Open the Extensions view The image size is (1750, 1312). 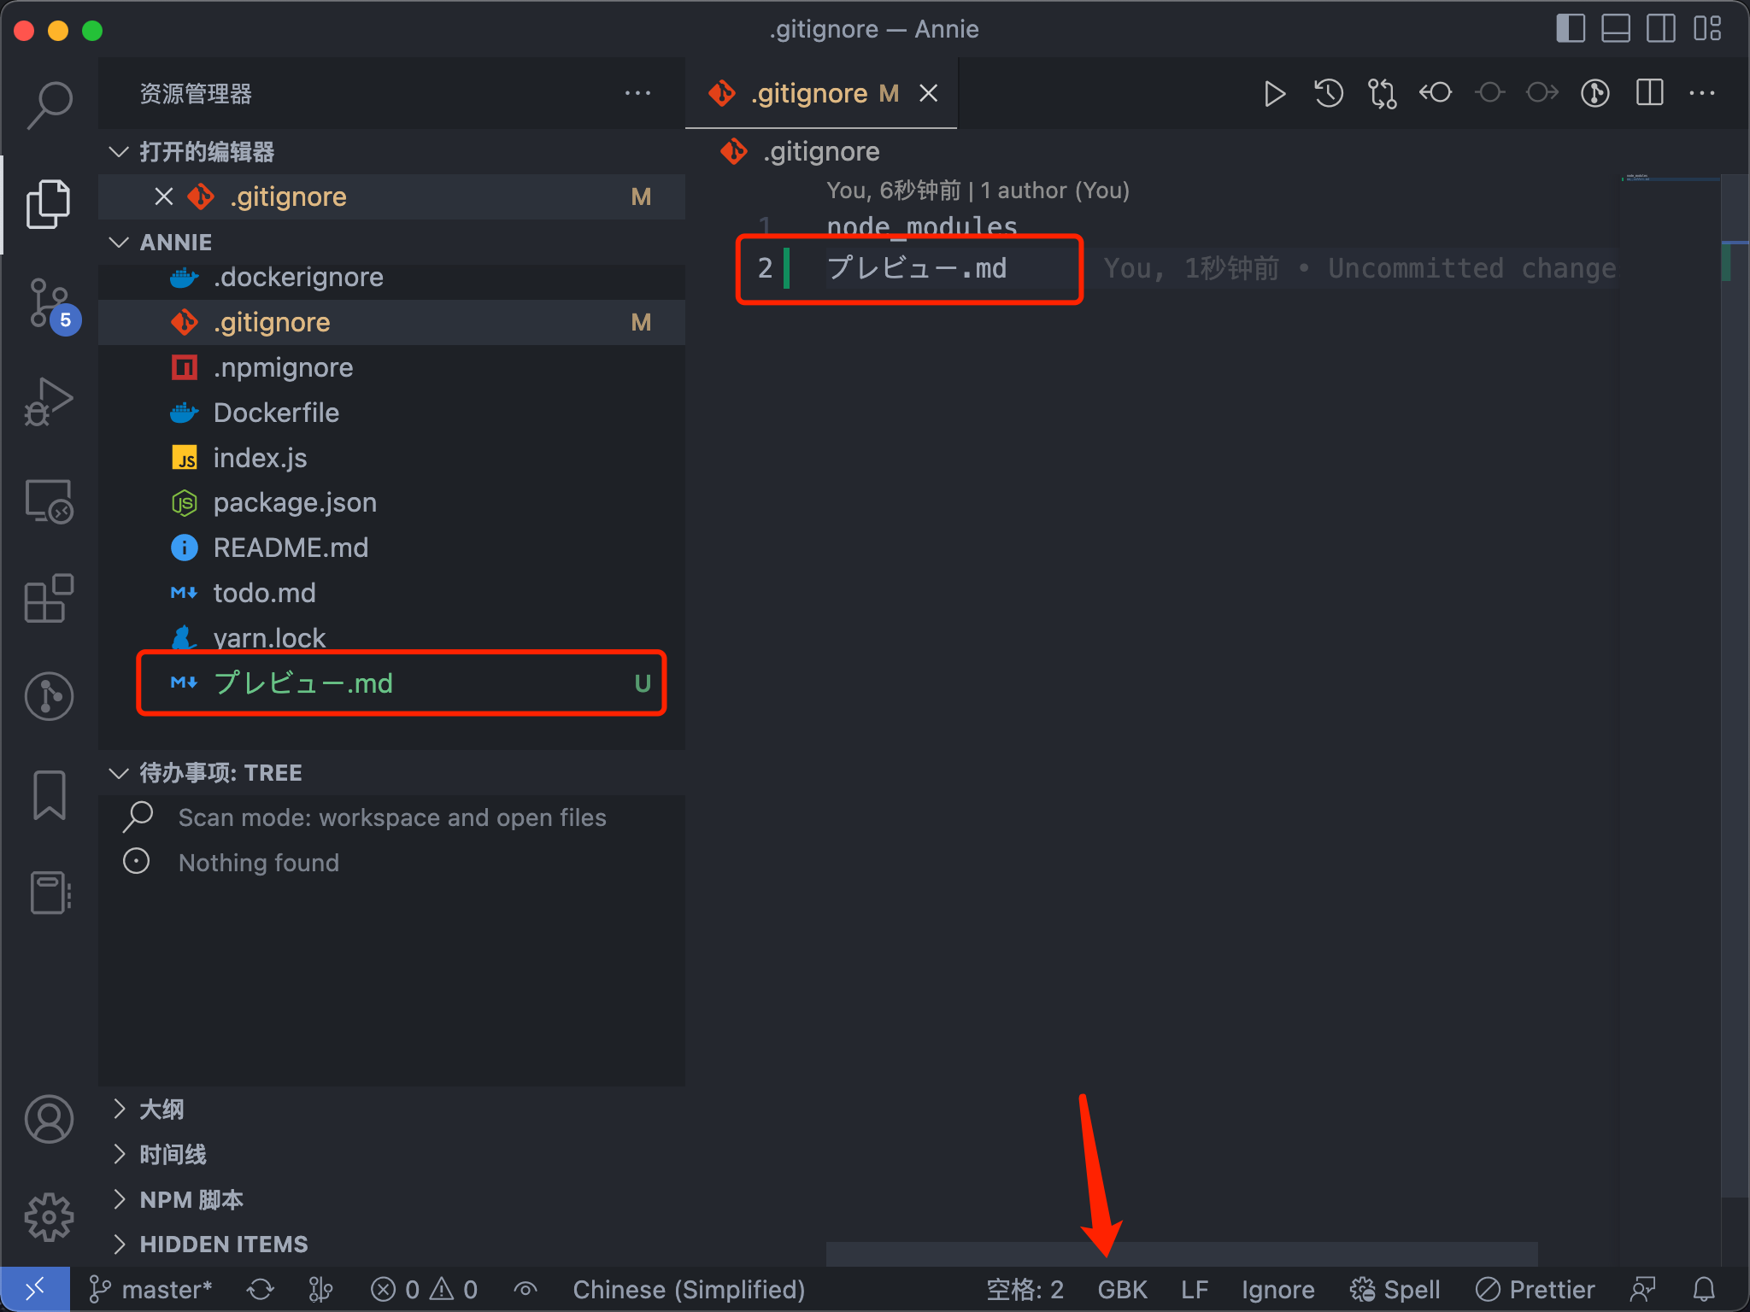click(49, 598)
